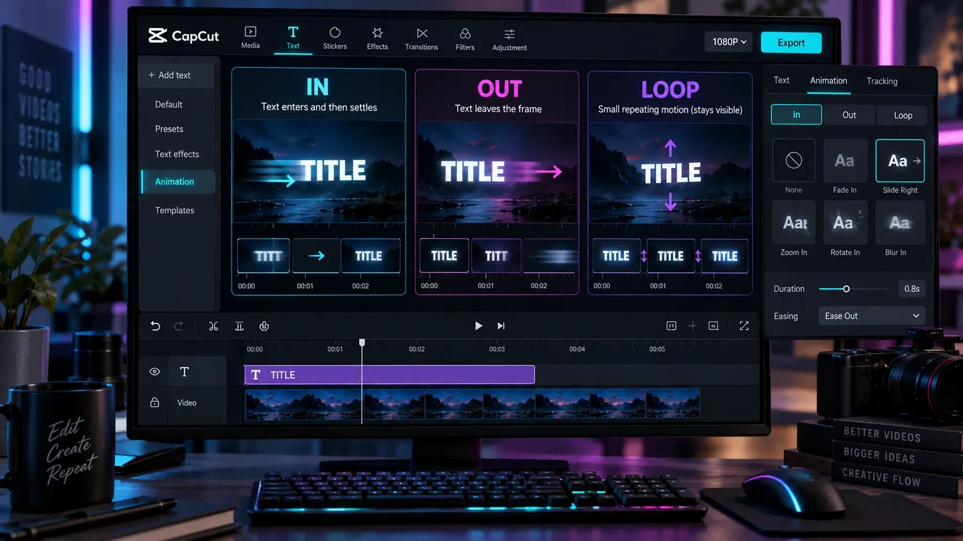Click the 0.8s duration value field
This screenshot has height=541, width=963.
tap(911, 288)
